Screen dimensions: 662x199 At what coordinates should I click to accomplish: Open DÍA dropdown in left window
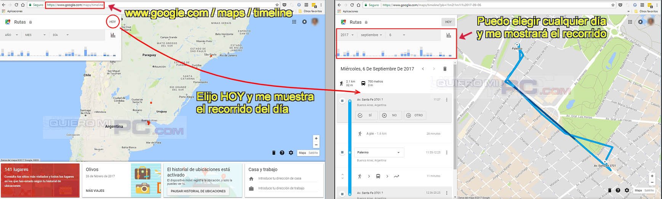(61, 35)
